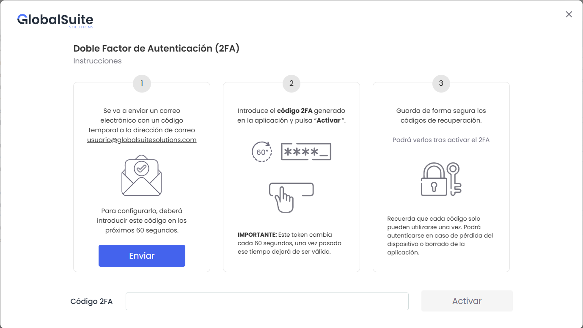Click the Instrucciones subtitle text
The width and height of the screenshot is (583, 328).
tap(97, 61)
